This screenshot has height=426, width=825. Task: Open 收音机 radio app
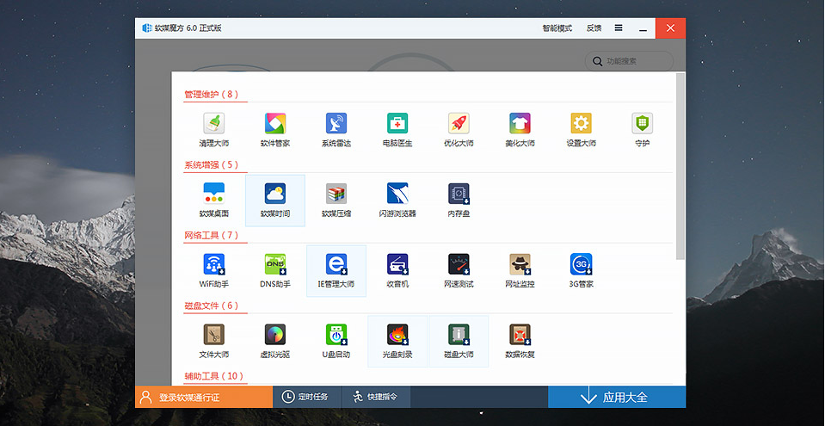[x=397, y=270]
